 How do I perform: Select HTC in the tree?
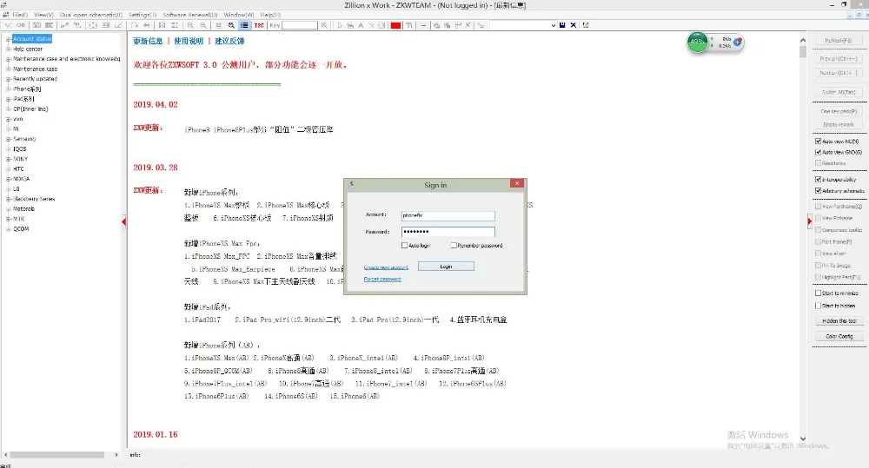pos(19,169)
